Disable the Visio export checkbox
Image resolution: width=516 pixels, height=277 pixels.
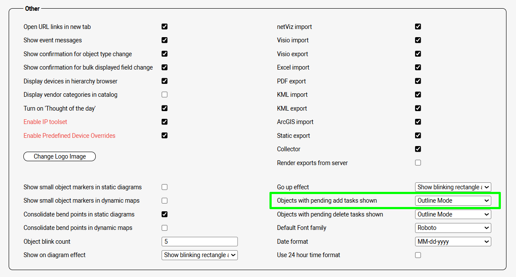pos(418,54)
